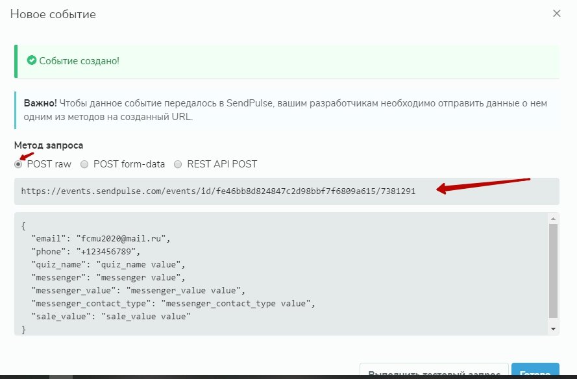Choose the REST API POST method

coord(178,164)
